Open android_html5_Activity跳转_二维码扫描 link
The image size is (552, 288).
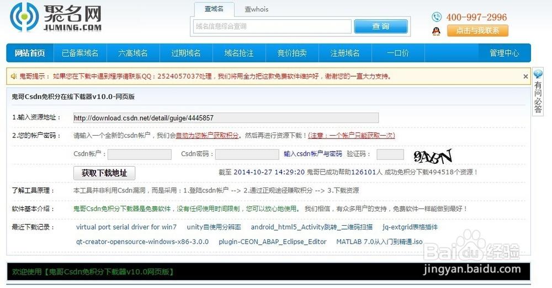point(311,227)
